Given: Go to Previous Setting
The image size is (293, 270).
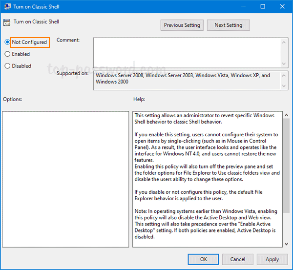Looking at the screenshot, I should (182, 25).
